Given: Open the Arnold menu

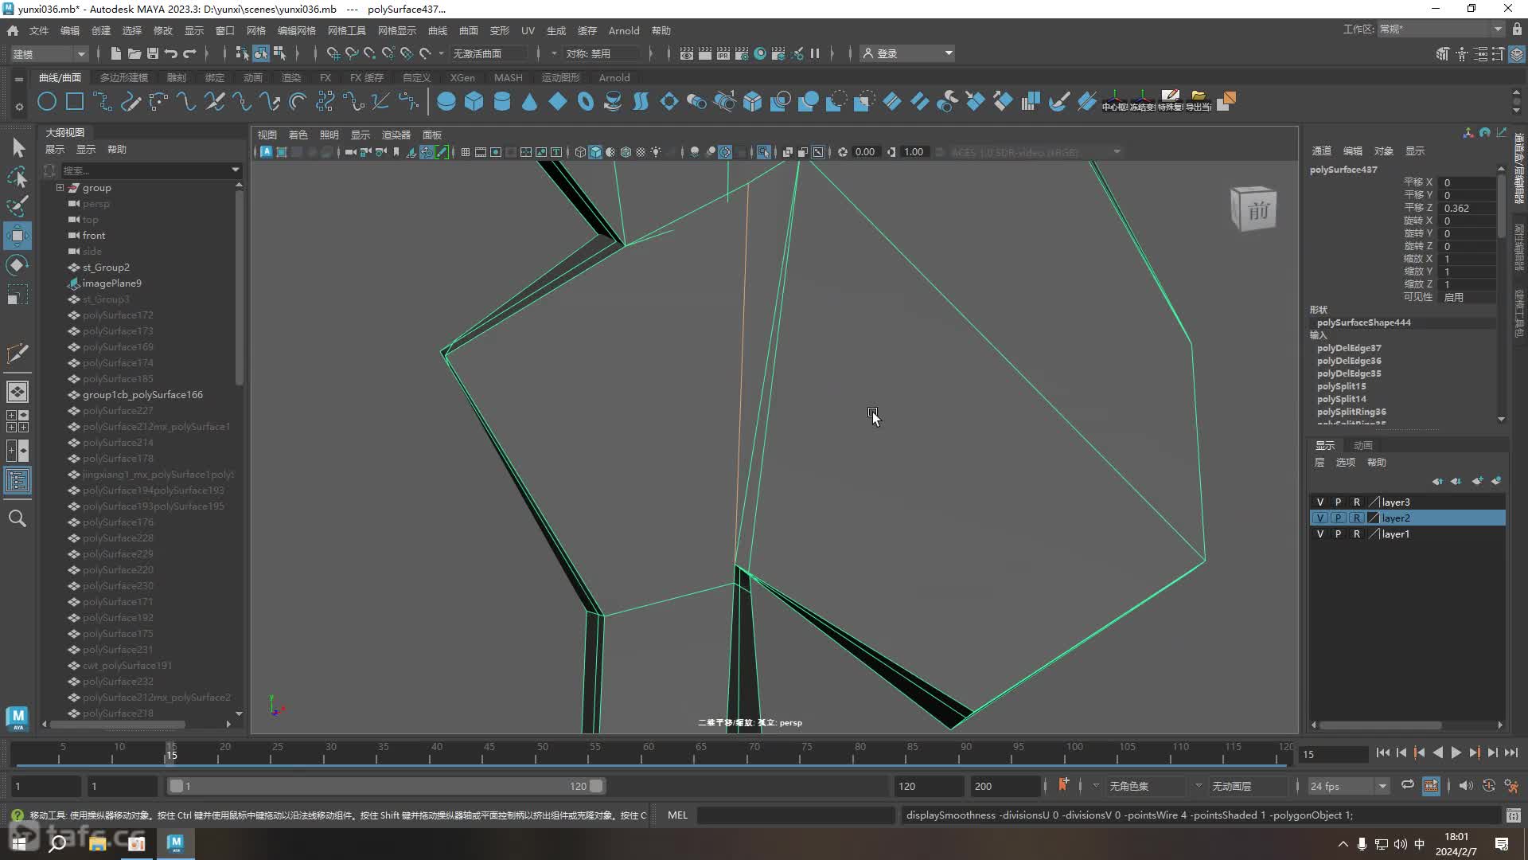Looking at the screenshot, I should pyautogui.click(x=624, y=30).
